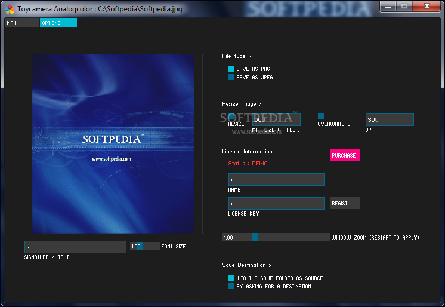Switch to the MAIN tab

click(22, 23)
